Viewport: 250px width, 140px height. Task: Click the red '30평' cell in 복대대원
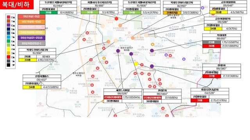(x=212, y=46)
